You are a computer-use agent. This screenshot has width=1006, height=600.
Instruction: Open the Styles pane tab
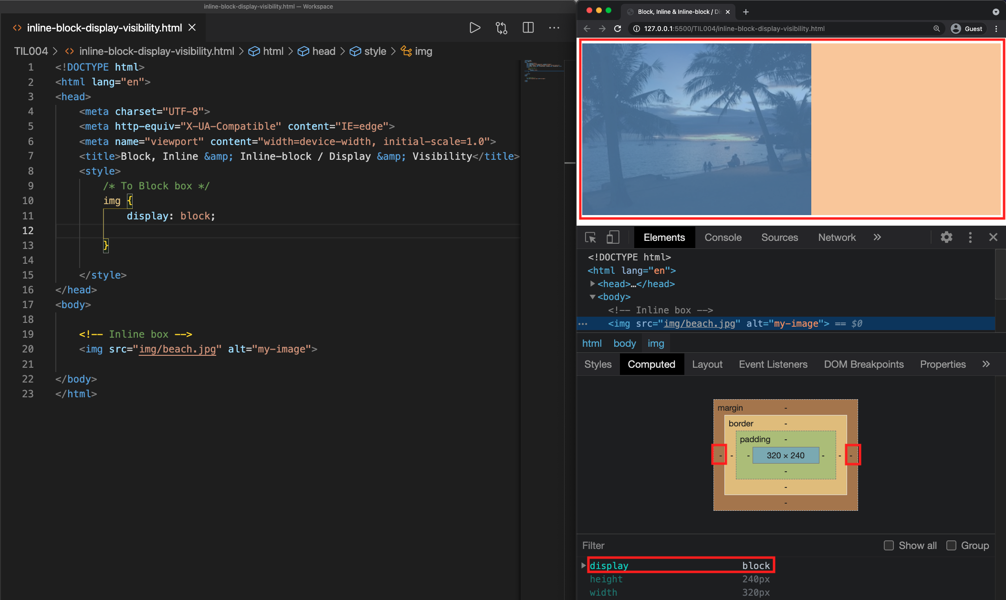pos(597,364)
